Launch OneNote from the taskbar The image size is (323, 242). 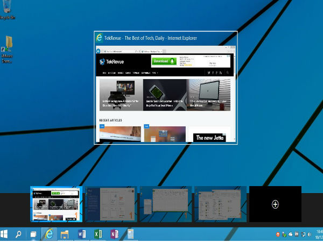click(x=114, y=234)
